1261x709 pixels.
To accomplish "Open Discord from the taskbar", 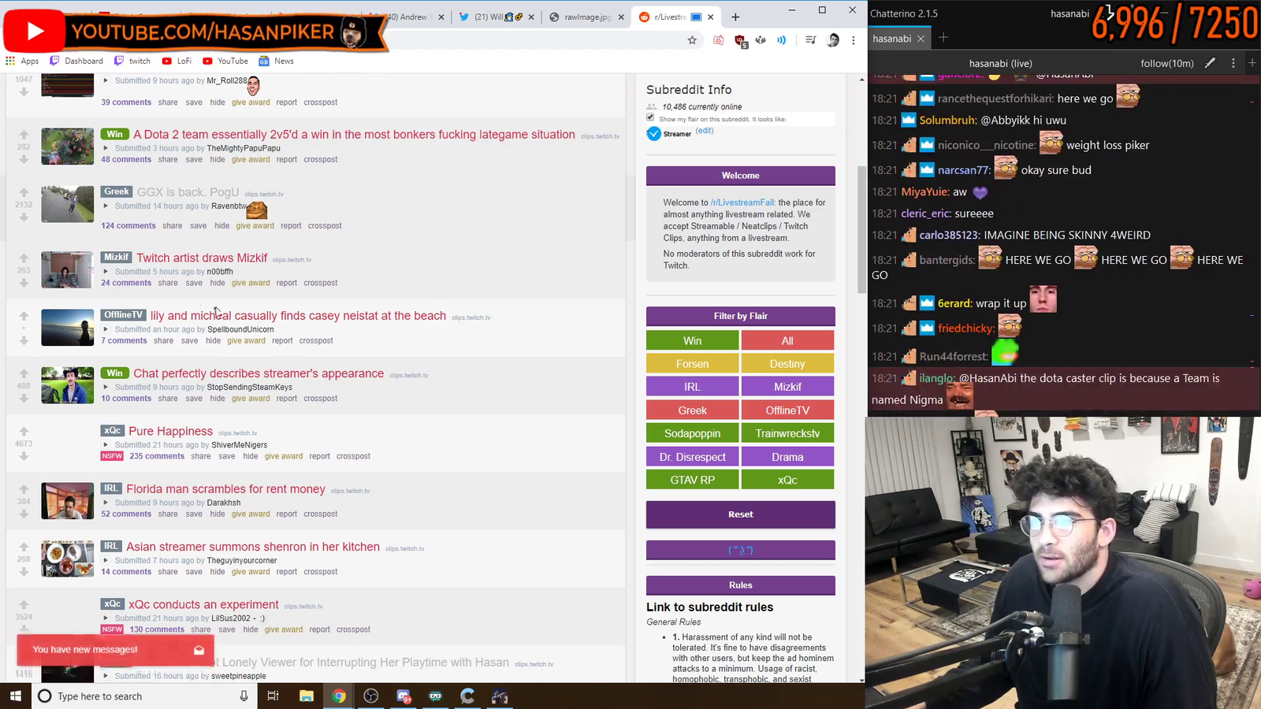I will pos(404,696).
